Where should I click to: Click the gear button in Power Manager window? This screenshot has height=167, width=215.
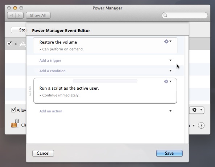tap(197, 110)
